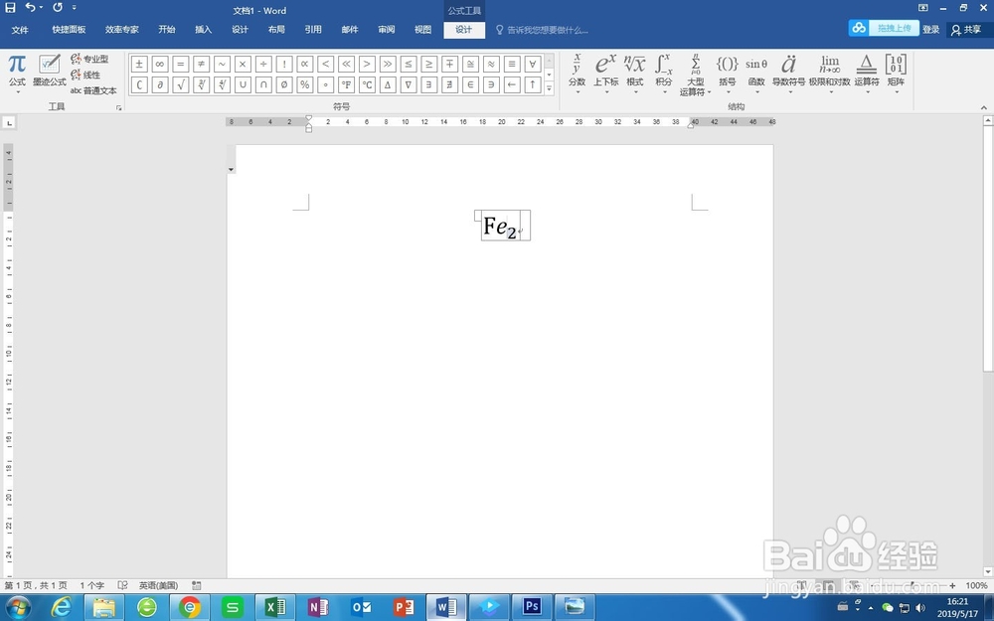Open the 极限和对数 limit dropdown
994x621 pixels.
(x=830, y=74)
